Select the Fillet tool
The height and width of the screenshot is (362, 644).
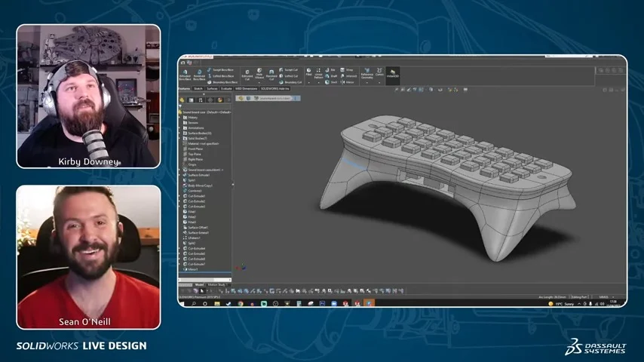[x=309, y=72]
